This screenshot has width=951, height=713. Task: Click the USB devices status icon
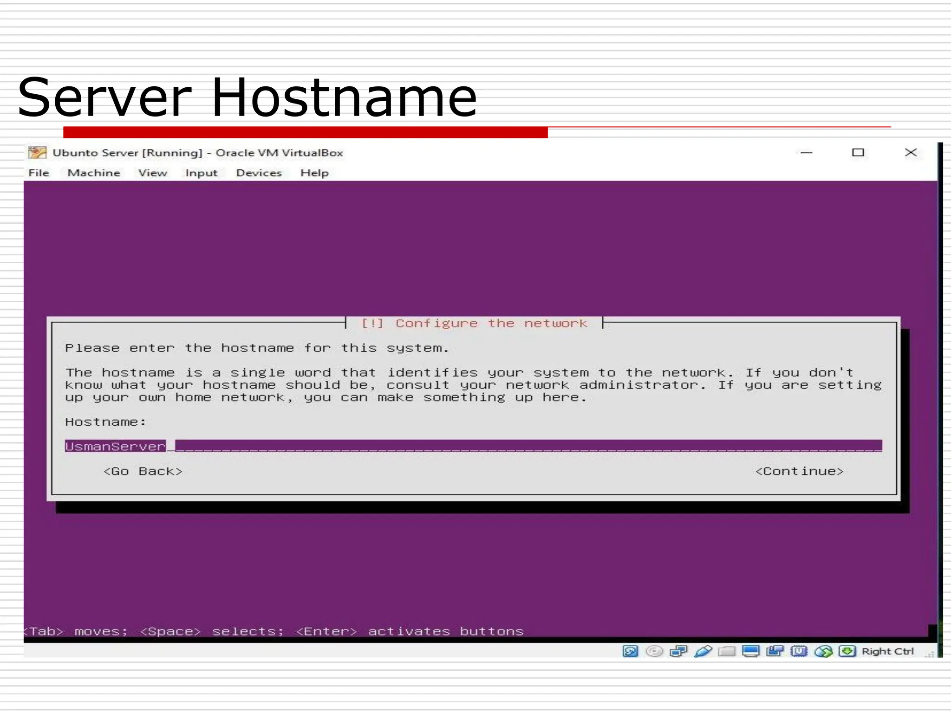[703, 651]
